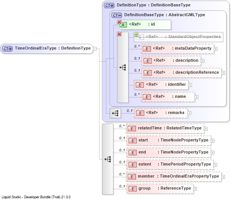Expand the start TimeNodePropertyType element

pyautogui.click(x=213, y=141)
